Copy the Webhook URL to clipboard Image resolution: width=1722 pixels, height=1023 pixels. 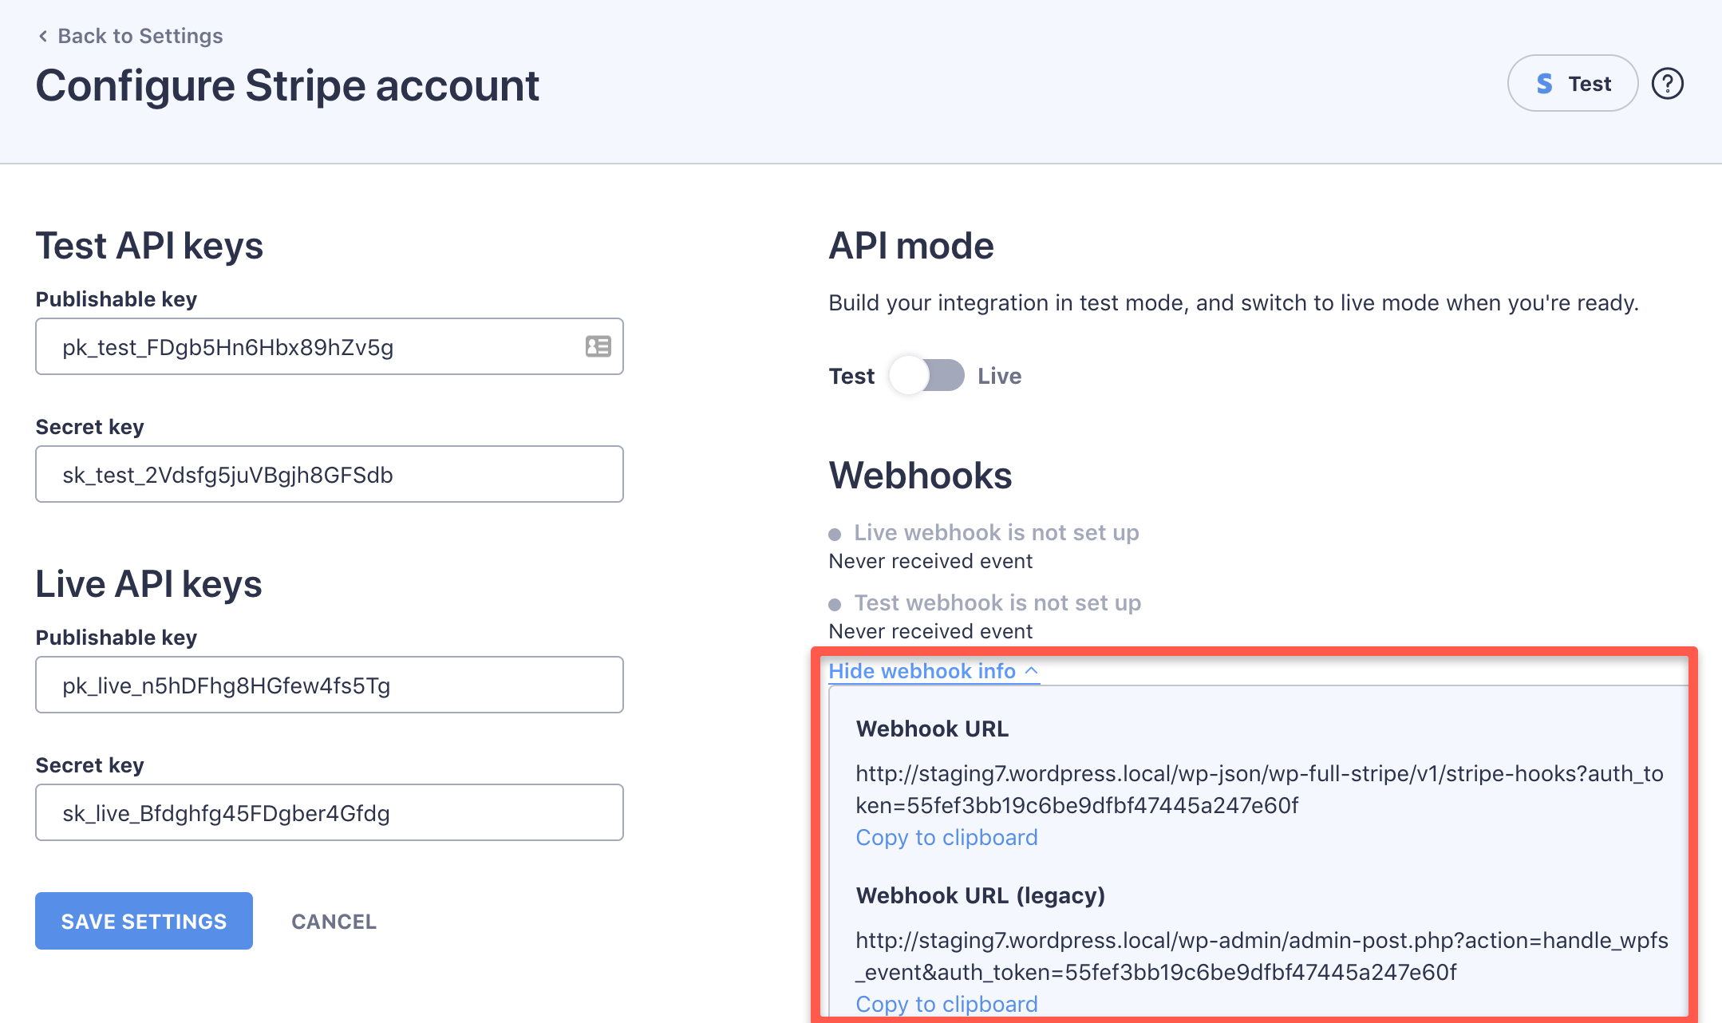pos(946,837)
